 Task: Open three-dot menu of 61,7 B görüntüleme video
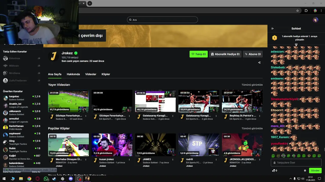[x=86, y=116]
